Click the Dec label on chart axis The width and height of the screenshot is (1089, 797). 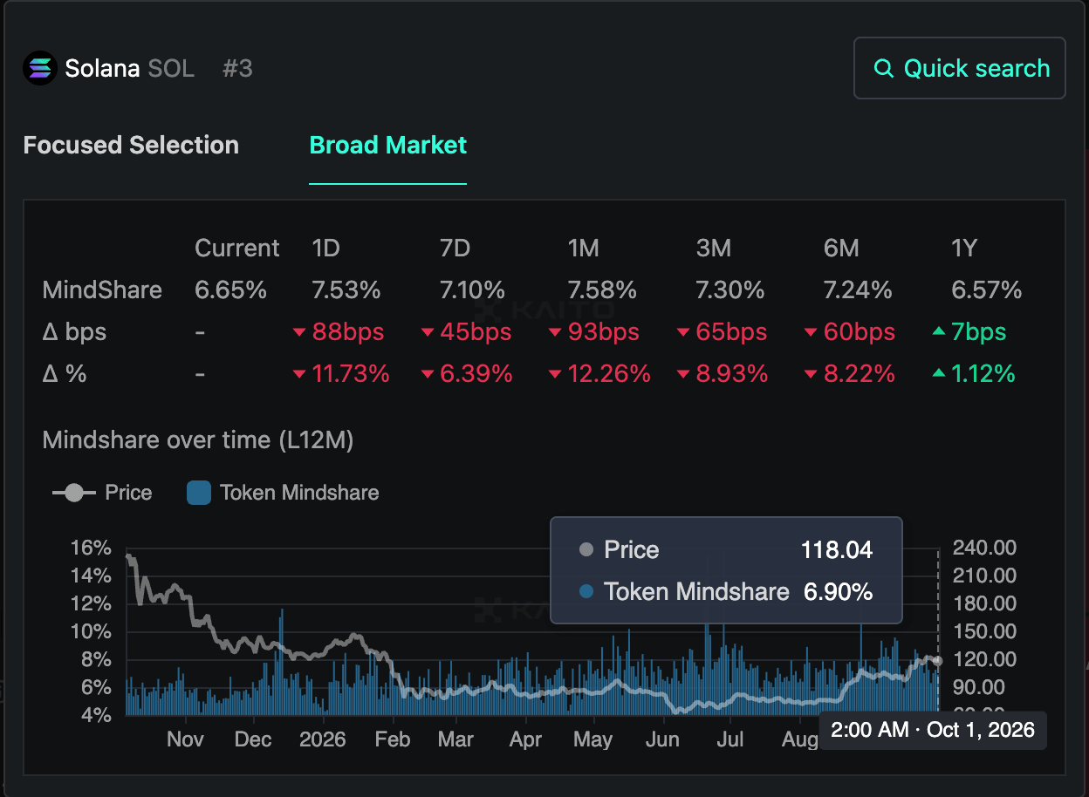[x=254, y=739]
